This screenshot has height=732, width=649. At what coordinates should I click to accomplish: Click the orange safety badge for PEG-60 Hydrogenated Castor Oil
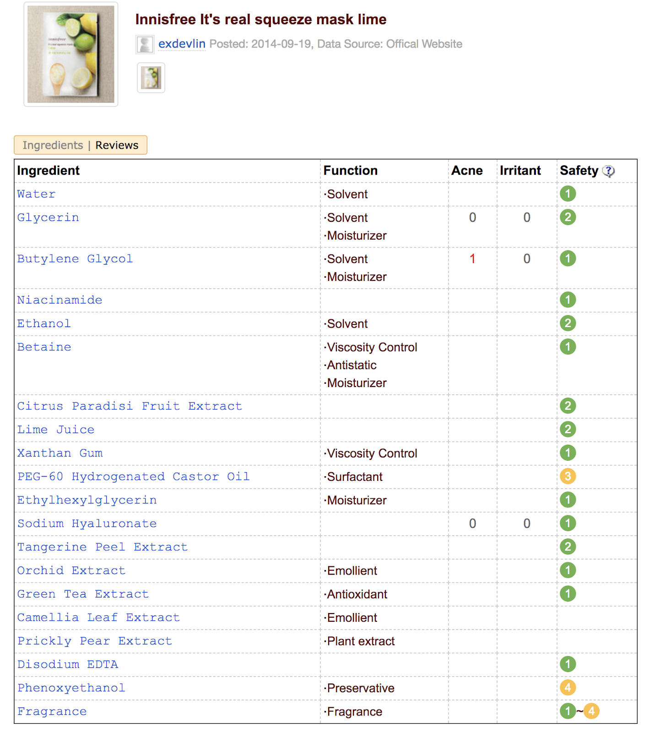(568, 476)
